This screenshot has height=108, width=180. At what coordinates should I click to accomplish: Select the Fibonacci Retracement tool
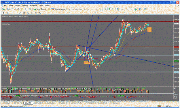pos(28,13)
